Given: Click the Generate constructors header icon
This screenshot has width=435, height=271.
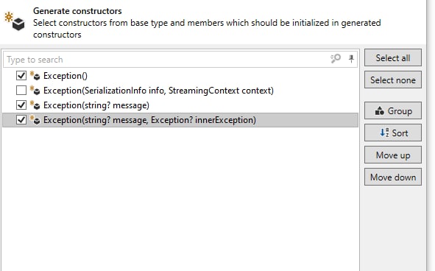Looking at the screenshot, I should [x=15, y=21].
